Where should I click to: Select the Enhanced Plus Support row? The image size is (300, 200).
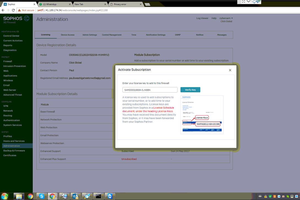[135, 159]
